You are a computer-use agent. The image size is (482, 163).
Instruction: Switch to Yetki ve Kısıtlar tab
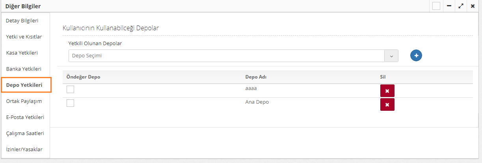tap(24, 37)
